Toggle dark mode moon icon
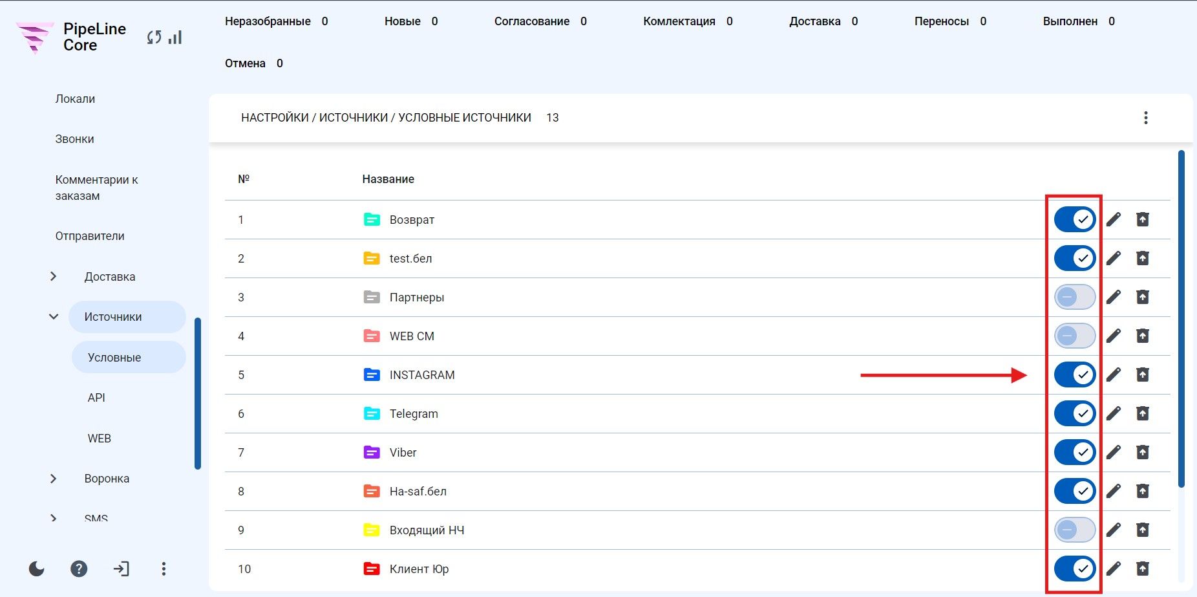 click(x=37, y=569)
